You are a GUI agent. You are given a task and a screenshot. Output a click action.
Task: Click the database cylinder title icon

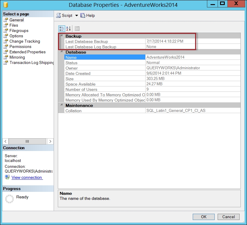tap(6, 5)
